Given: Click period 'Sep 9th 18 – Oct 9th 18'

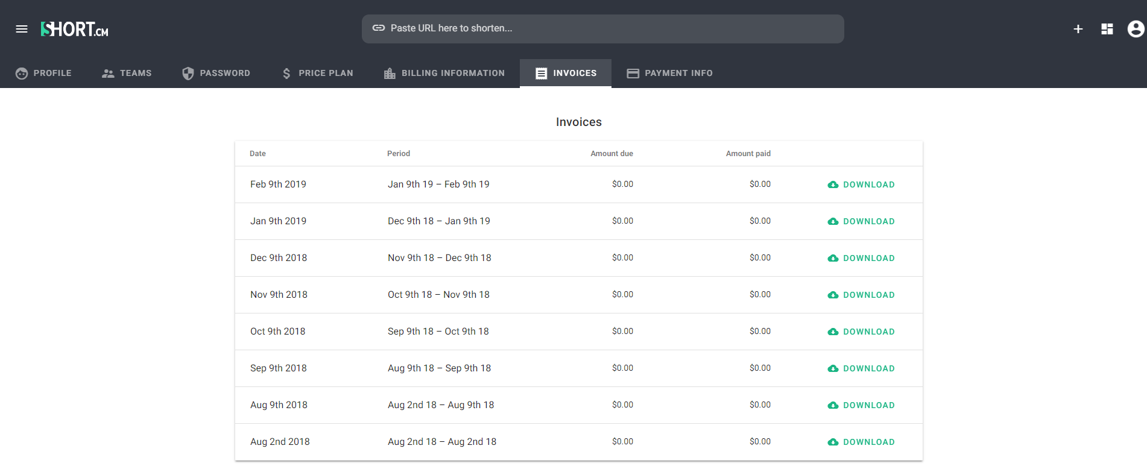Looking at the screenshot, I should click(x=438, y=332).
